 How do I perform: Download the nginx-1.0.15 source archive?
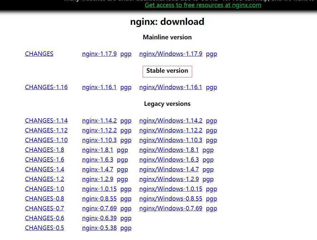point(99,189)
